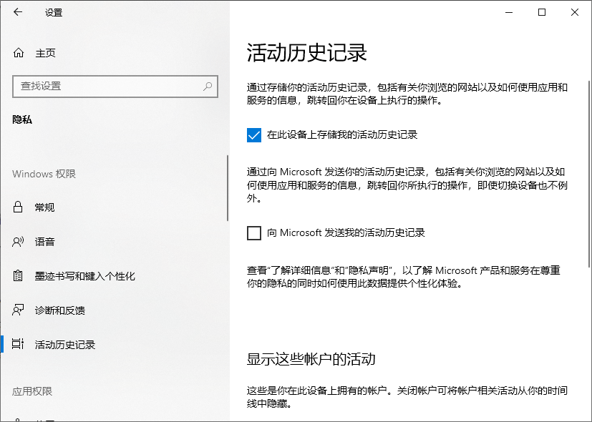Click the right content pane scrollbar
This screenshot has width=592, height=422.
click(589, 174)
